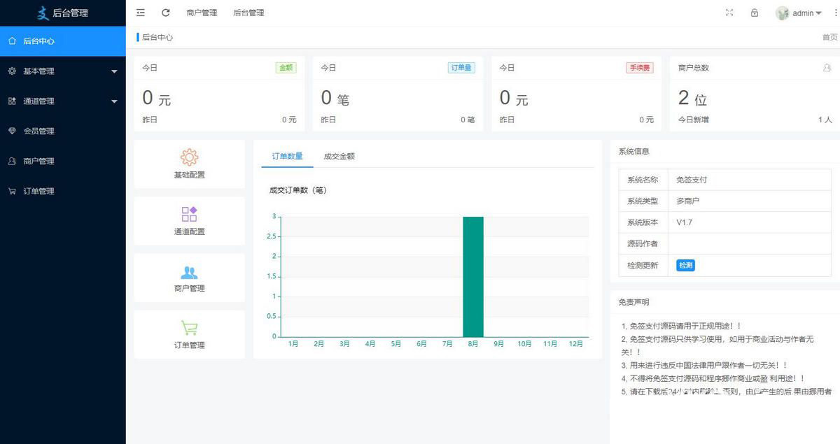840x444 pixels.
Task: Open 商户管理 in the sidebar
Action: [x=63, y=161]
